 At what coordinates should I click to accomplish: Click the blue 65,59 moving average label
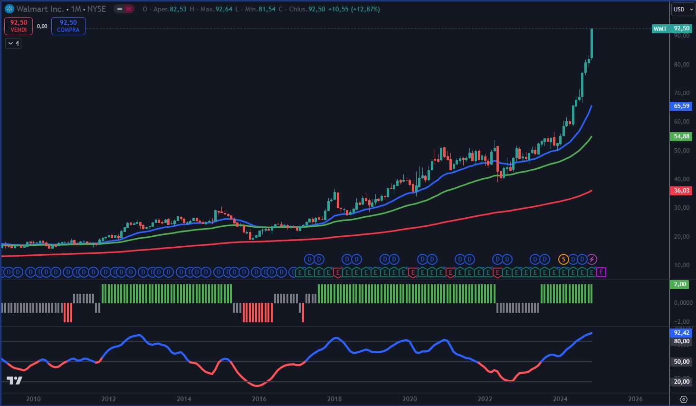(x=681, y=106)
